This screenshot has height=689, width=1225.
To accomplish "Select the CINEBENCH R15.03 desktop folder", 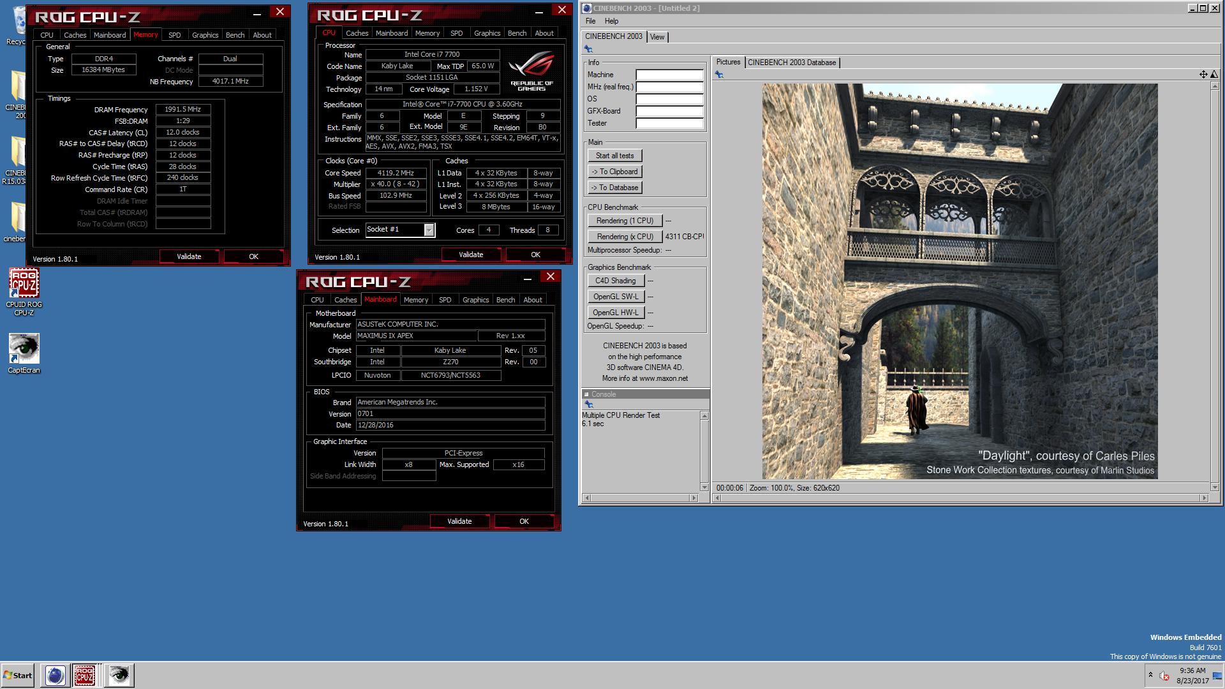I will (x=15, y=159).
